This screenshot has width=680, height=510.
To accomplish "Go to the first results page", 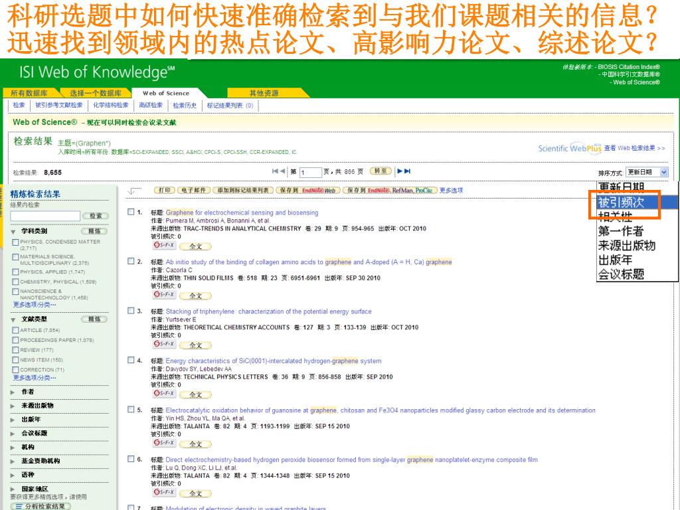I will pos(275,171).
